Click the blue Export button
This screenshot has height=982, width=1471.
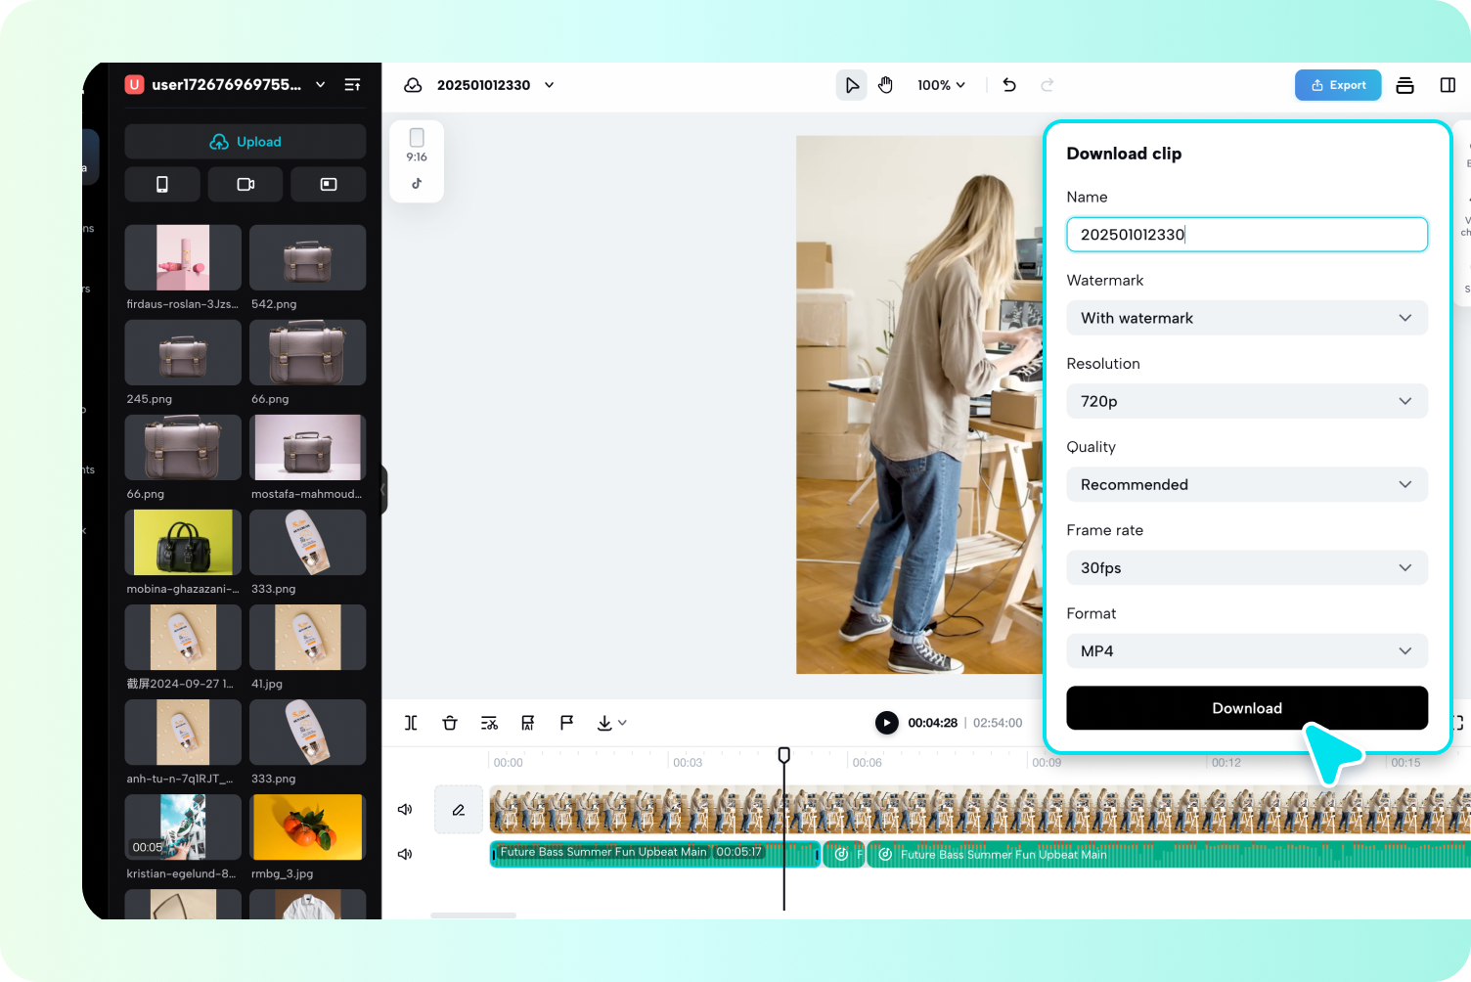(x=1337, y=85)
